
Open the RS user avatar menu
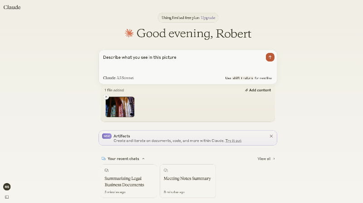[x=7, y=187]
